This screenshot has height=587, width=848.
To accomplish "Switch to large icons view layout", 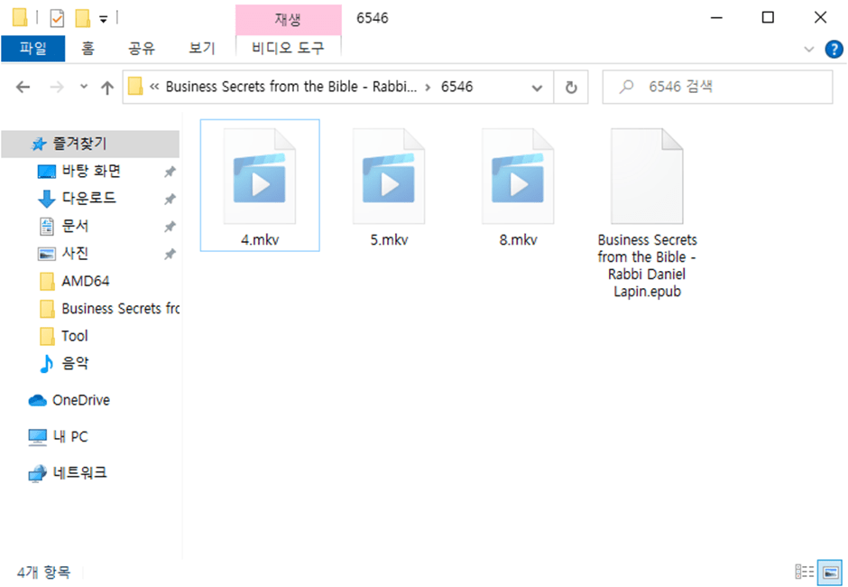I will click(x=830, y=573).
